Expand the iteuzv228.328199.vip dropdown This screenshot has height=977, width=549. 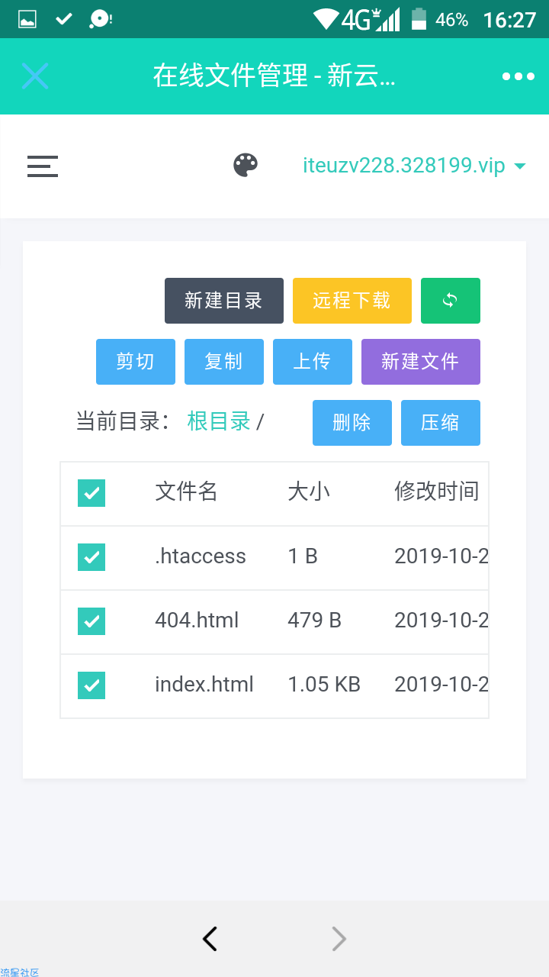415,166
